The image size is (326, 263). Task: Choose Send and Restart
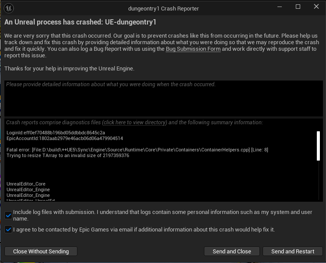pos(292,251)
